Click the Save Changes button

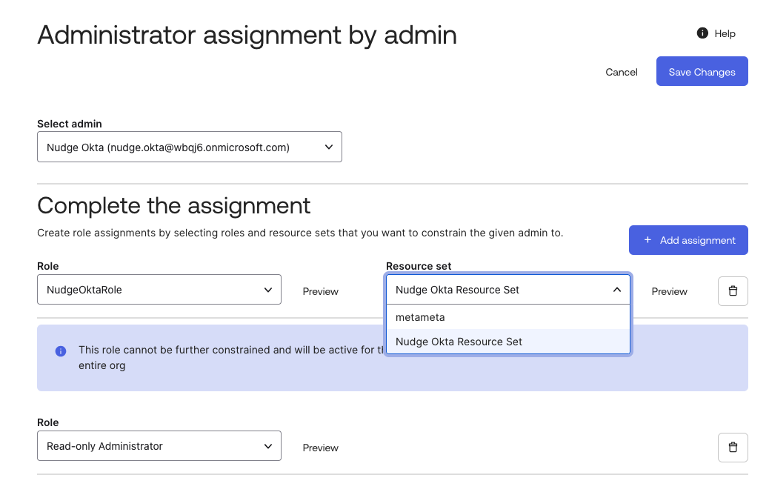(x=702, y=72)
